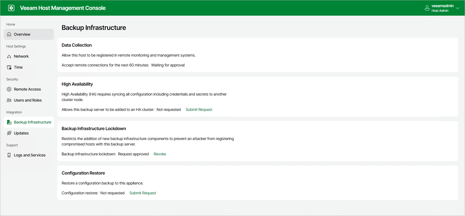Navigate to Remote Access
Viewport: 465px width, 216px height.
pyautogui.click(x=29, y=89)
